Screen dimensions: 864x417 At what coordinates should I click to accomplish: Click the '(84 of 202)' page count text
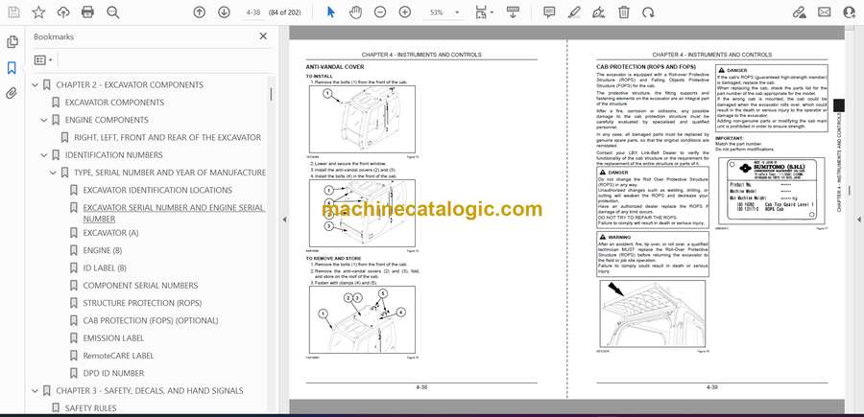pyautogui.click(x=284, y=12)
